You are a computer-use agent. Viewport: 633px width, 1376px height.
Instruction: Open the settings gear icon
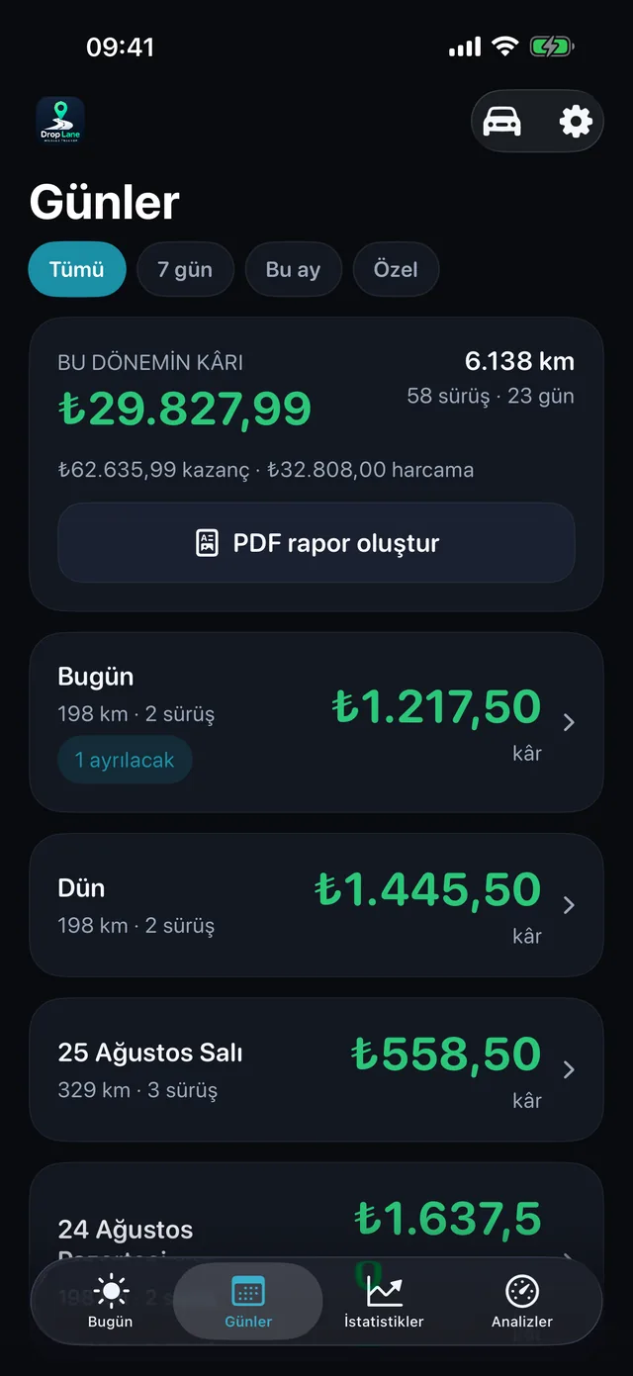pyautogui.click(x=576, y=122)
